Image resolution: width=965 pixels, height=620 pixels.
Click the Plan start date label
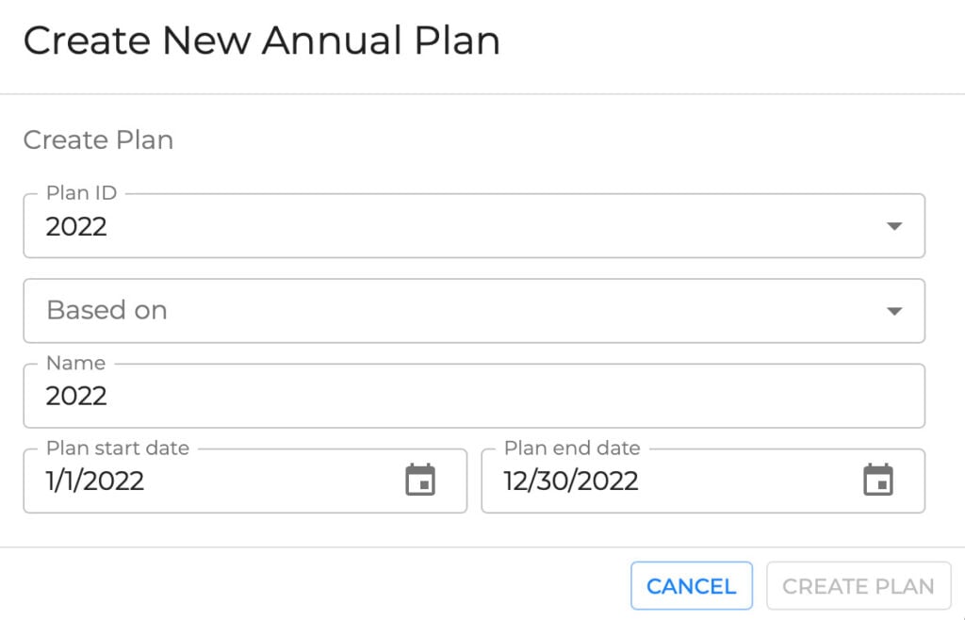click(118, 449)
